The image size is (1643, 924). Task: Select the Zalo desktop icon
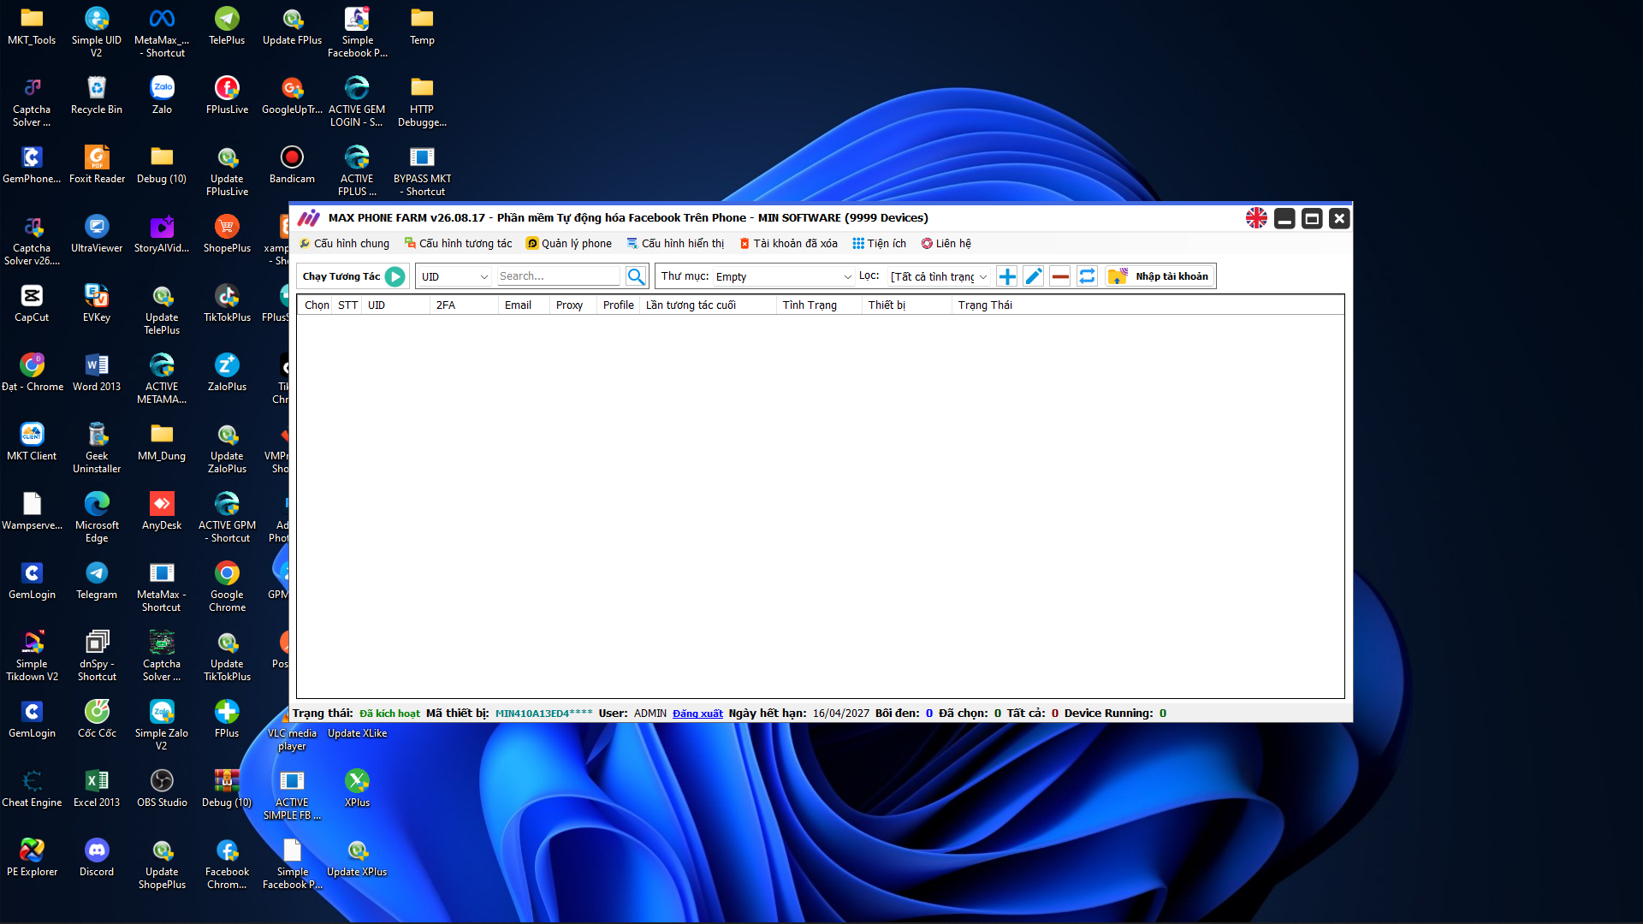(162, 96)
